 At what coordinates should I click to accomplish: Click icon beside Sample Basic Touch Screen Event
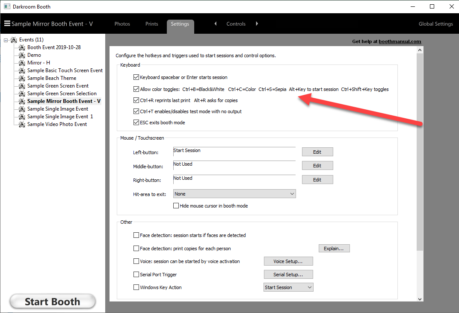point(22,70)
